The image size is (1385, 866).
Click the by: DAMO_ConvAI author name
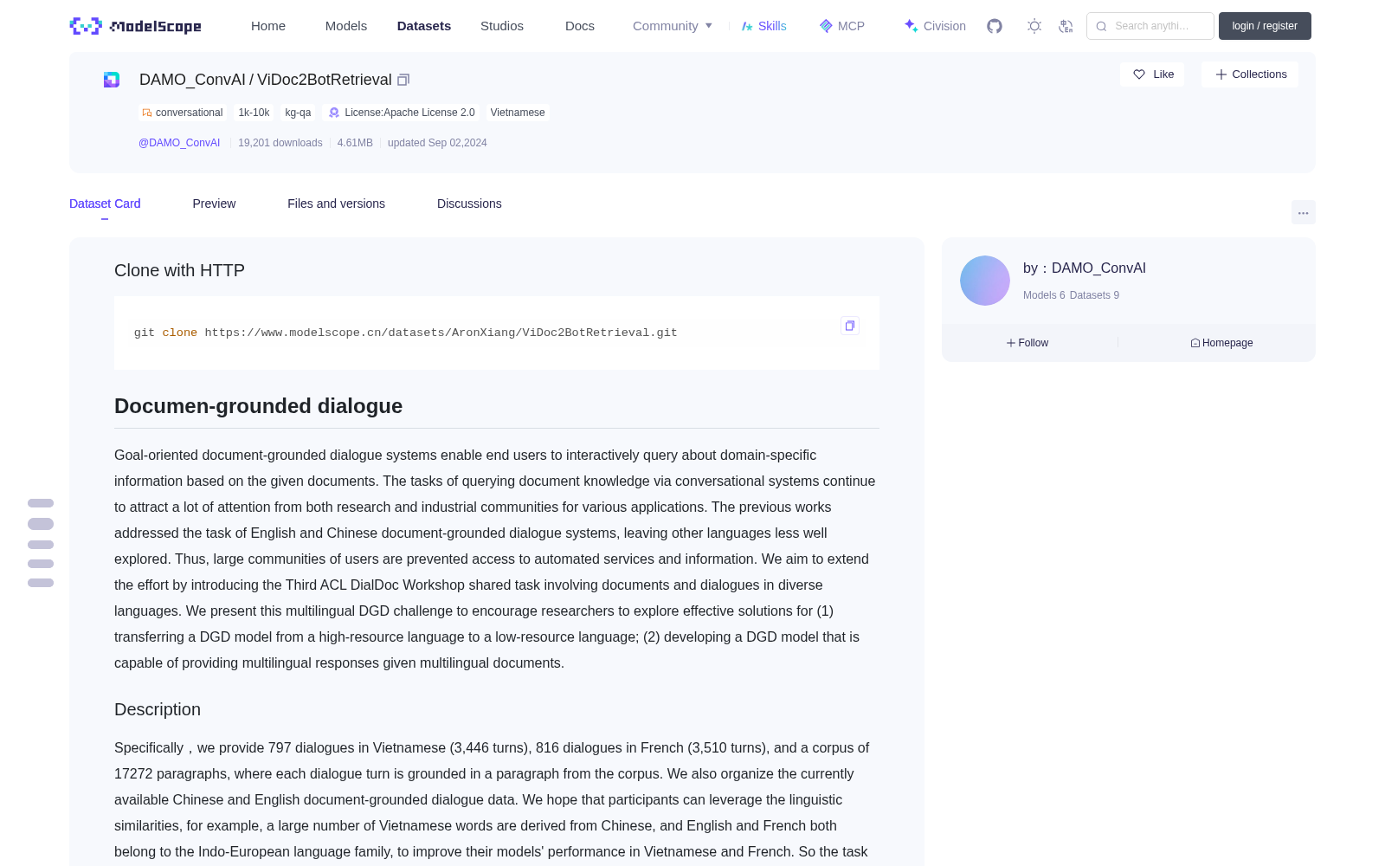(x=1085, y=268)
